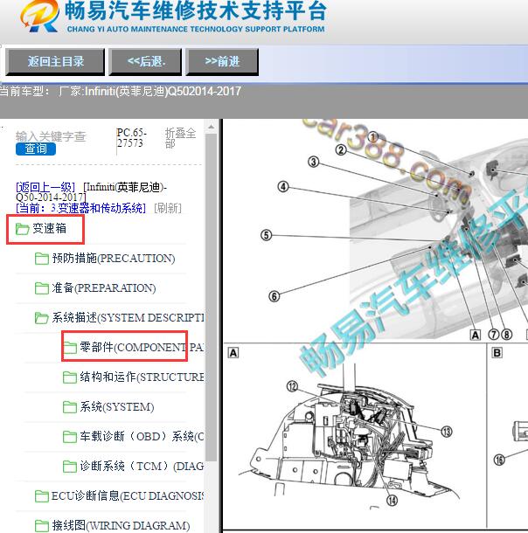Refresh the tree with 刷新 link
The image size is (528, 533).
[168, 208]
